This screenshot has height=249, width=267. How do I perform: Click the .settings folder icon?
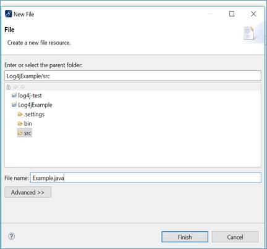pyautogui.click(x=20, y=114)
